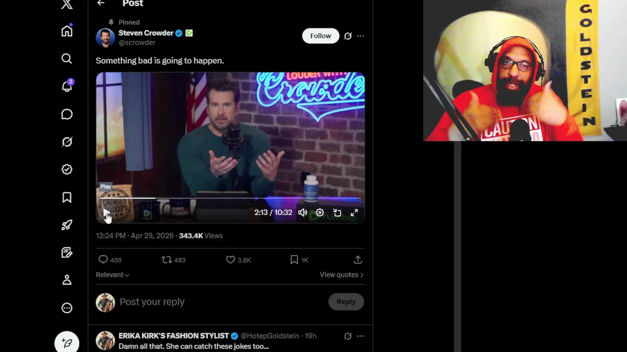The width and height of the screenshot is (627, 352).
Task: Seek on the video progress bar
Action: tap(230, 198)
